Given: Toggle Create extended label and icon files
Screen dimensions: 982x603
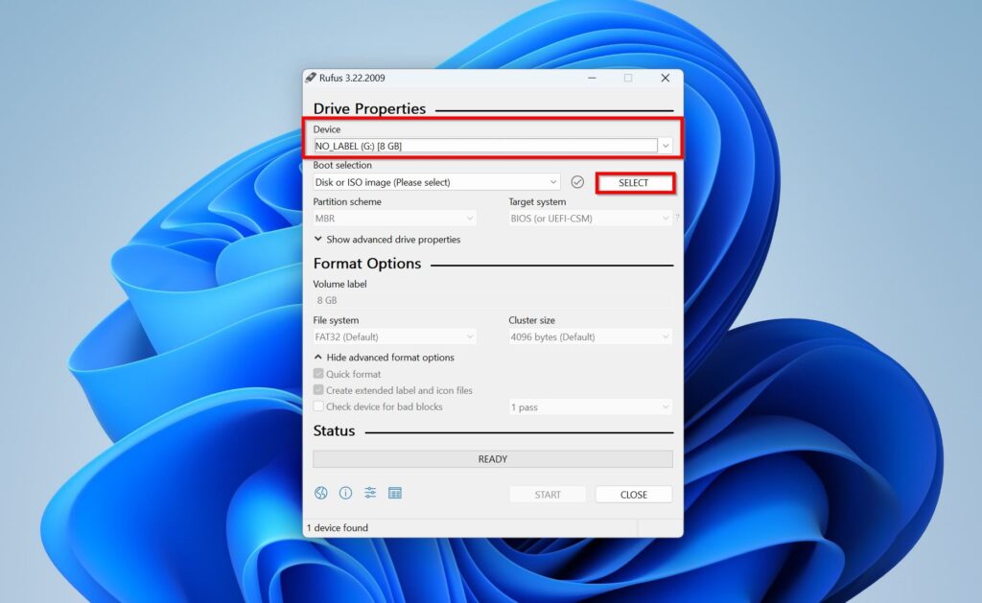Looking at the screenshot, I should [x=319, y=390].
